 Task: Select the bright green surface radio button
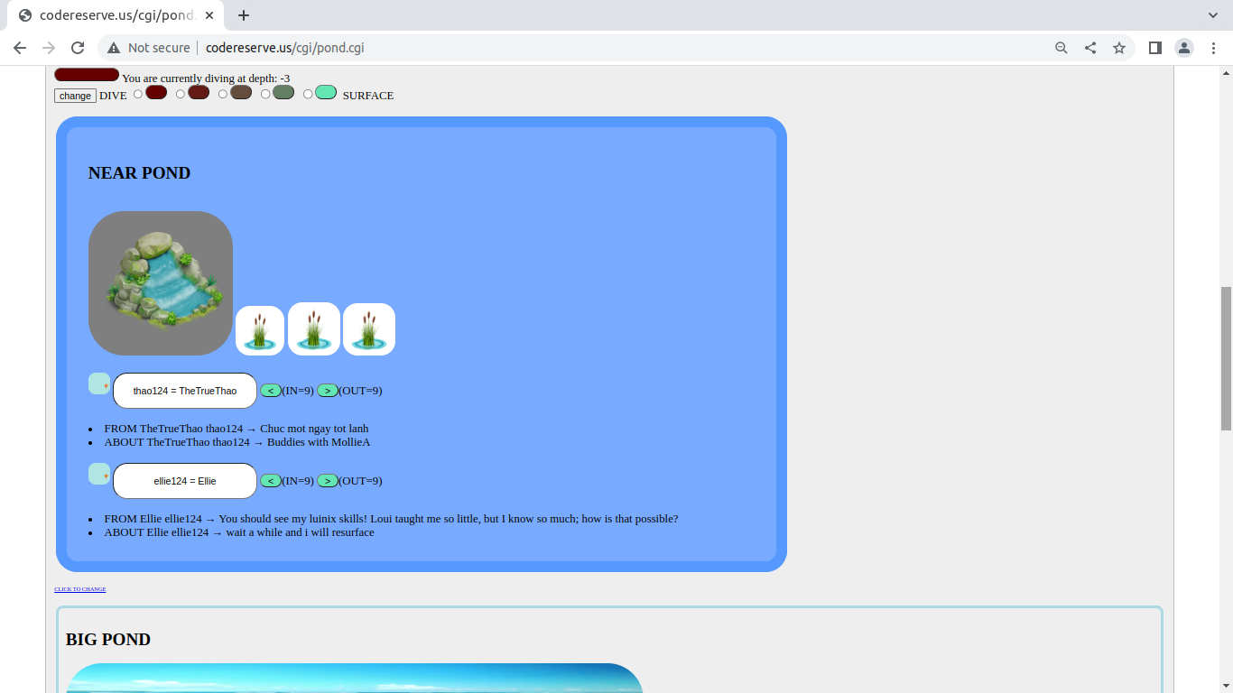[x=308, y=94]
